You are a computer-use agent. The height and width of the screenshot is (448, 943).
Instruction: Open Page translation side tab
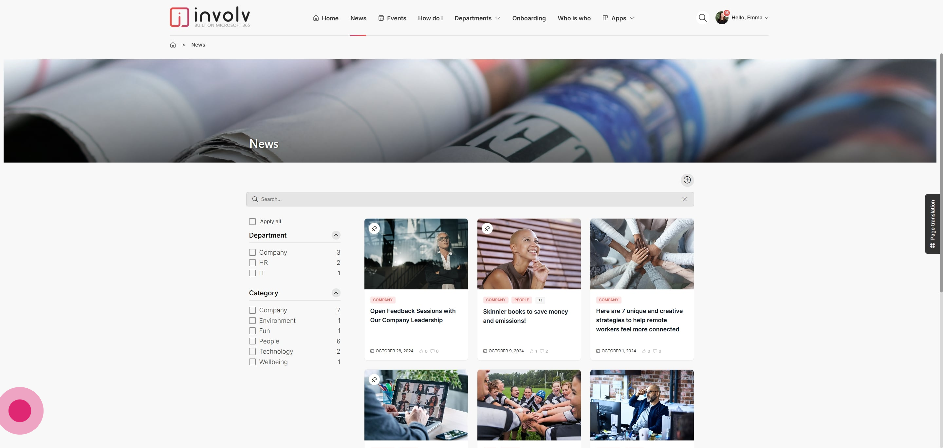tap(933, 224)
